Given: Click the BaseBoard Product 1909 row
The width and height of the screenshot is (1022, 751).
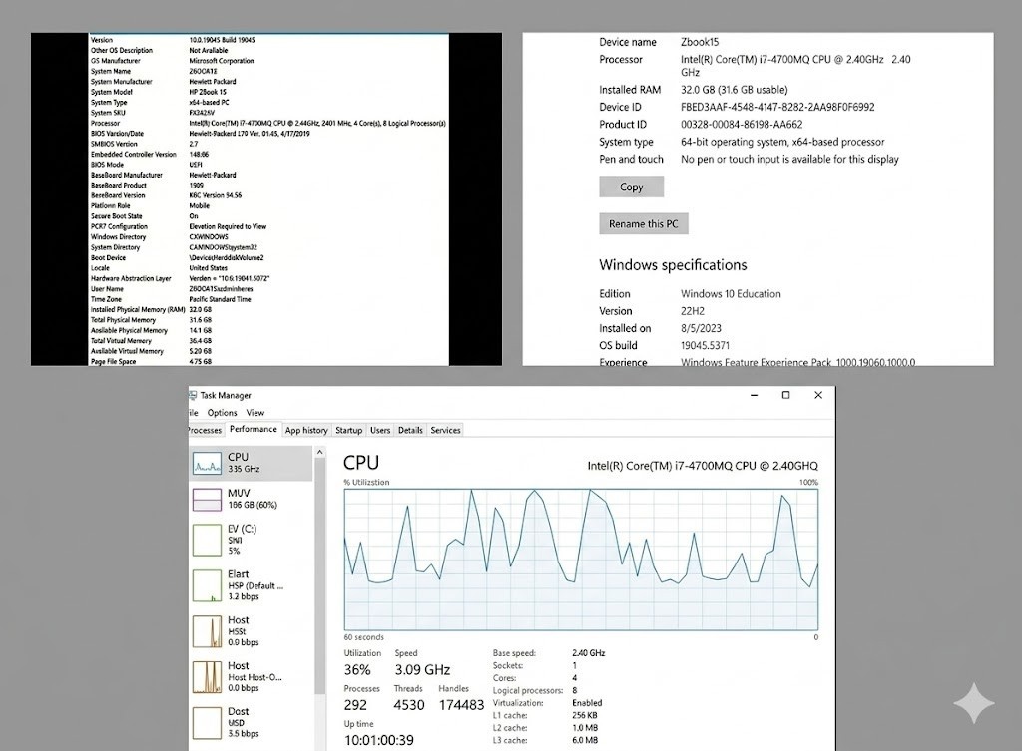Looking at the screenshot, I should click(268, 185).
